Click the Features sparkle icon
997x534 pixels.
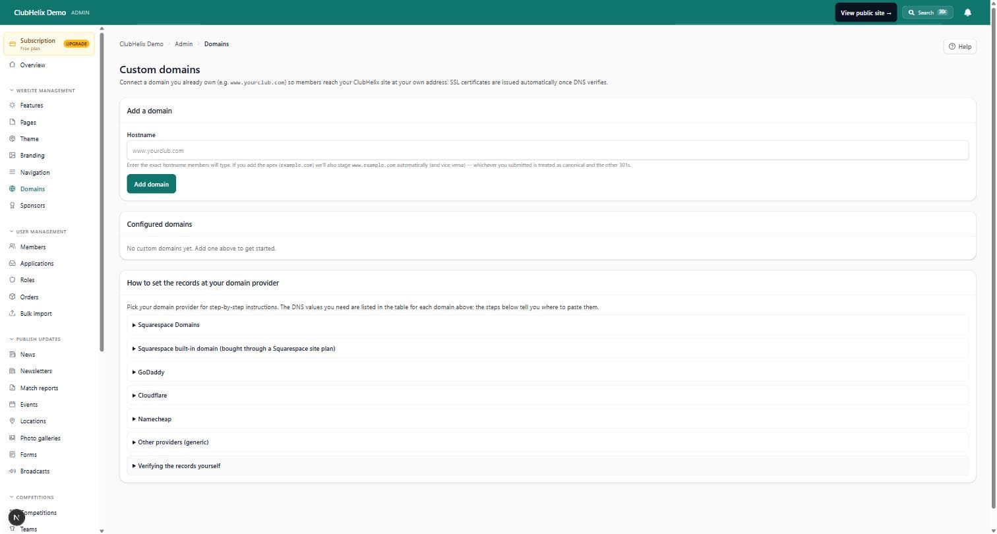[x=13, y=105]
